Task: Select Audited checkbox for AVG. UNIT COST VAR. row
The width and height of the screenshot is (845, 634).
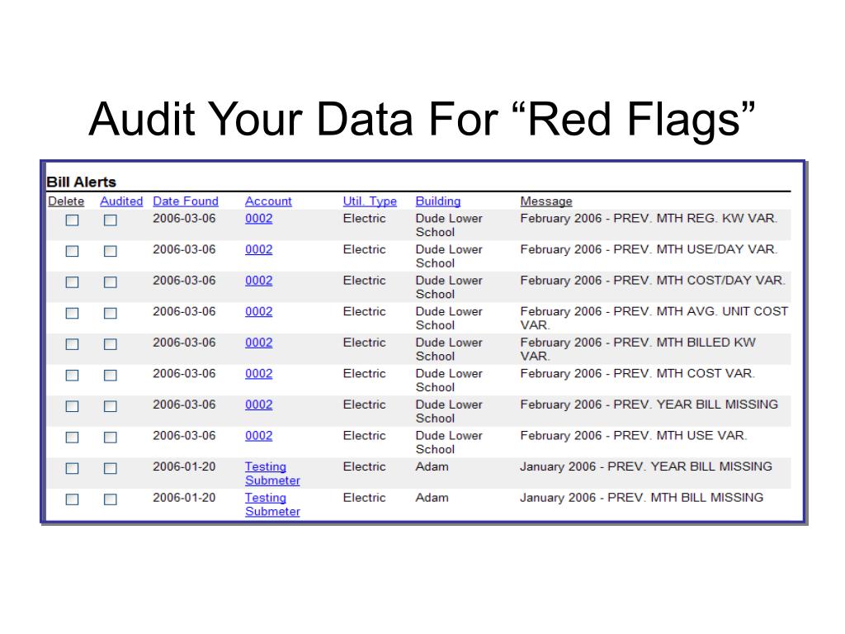Action: [x=110, y=313]
